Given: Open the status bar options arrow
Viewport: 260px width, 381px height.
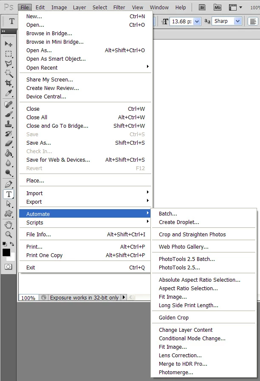Looking at the screenshot, I should point(124,297).
